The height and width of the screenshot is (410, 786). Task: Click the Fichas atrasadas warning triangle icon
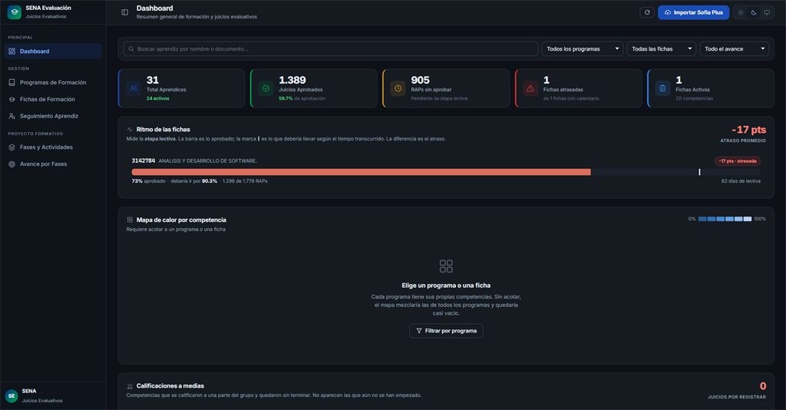click(530, 88)
